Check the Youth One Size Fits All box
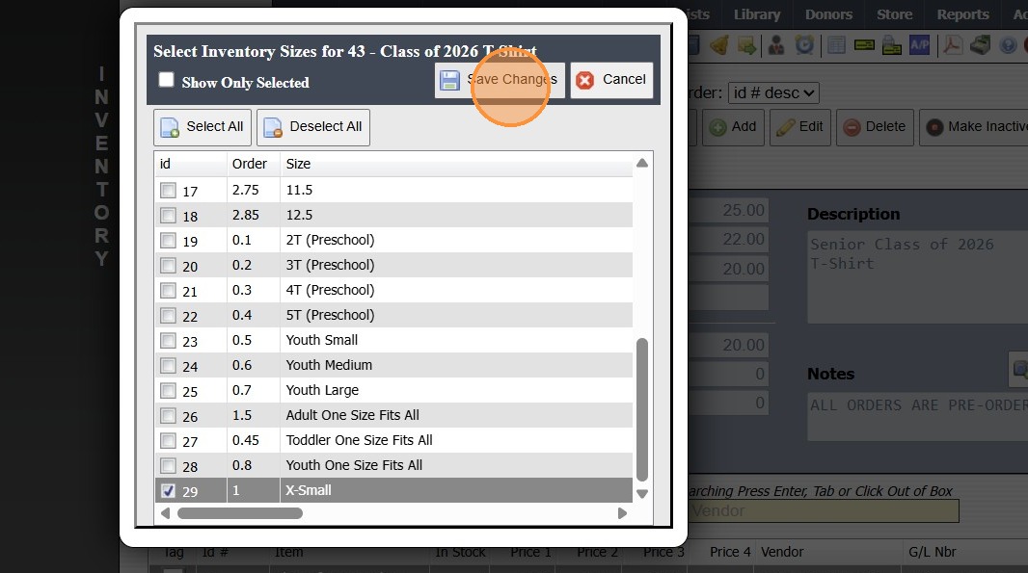1028x573 pixels. pos(168,465)
